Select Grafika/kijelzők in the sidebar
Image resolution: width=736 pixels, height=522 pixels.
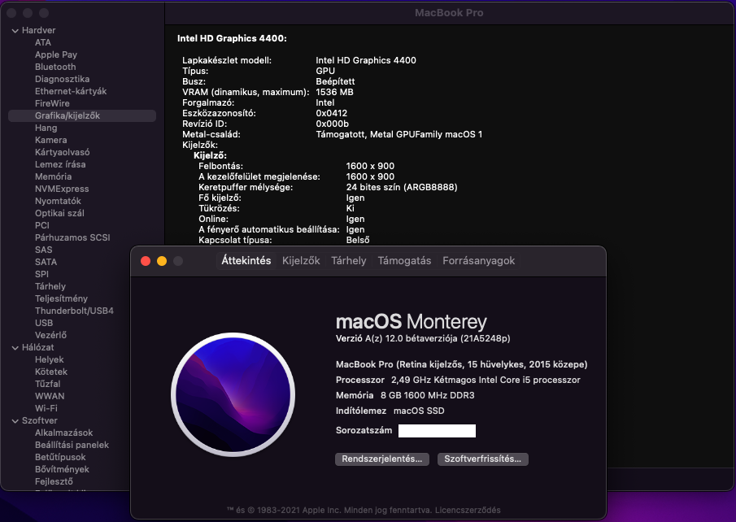[x=82, y=115]
